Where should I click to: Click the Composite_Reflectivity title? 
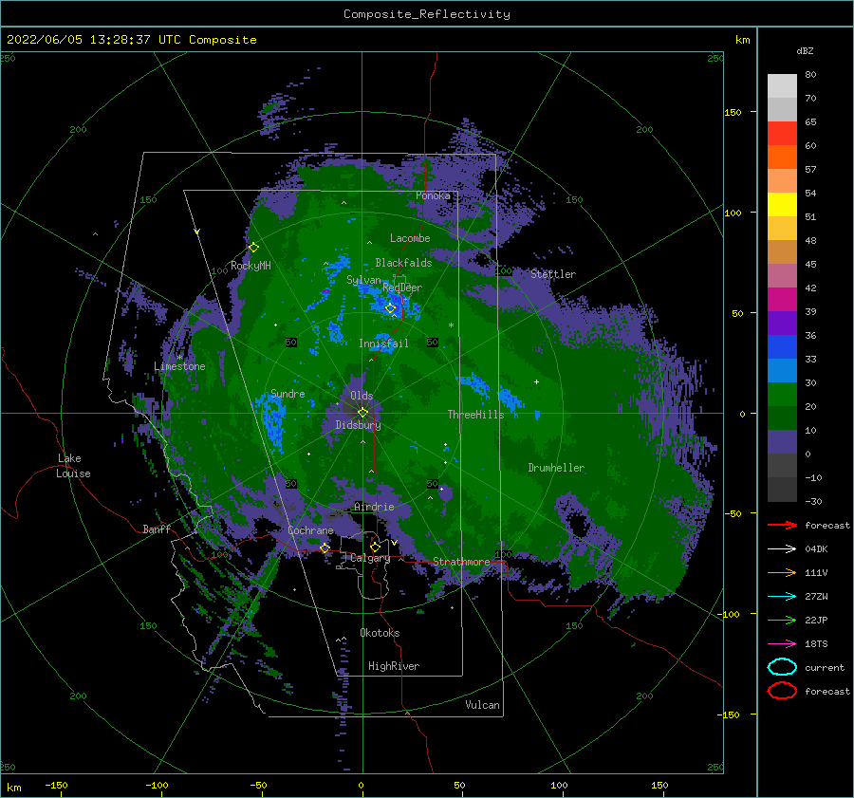coord(427,14)
